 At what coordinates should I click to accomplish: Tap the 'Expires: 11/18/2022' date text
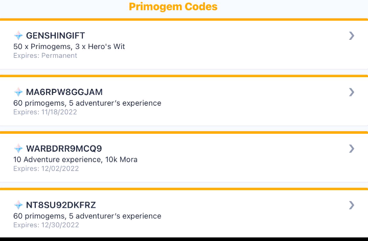pos(45,112)
